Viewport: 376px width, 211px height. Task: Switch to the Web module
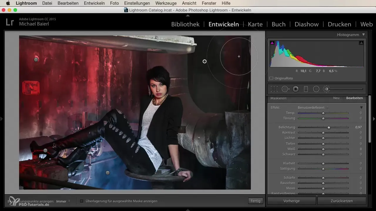point(367,24)
